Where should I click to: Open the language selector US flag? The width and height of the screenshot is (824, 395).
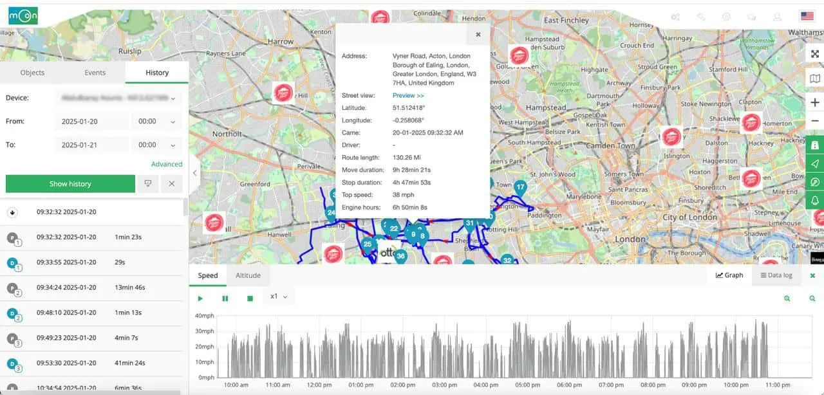[x=807, y=16]
